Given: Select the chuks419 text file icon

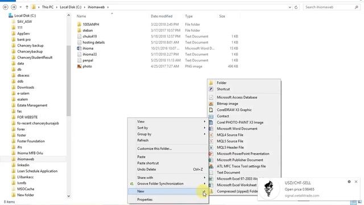Looking at the screenshot, I should (79, 36).
